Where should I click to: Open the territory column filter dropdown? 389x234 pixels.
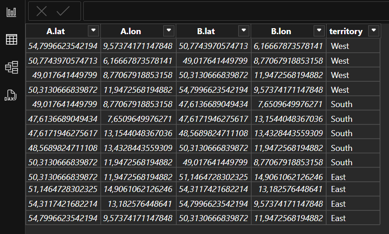374,31
